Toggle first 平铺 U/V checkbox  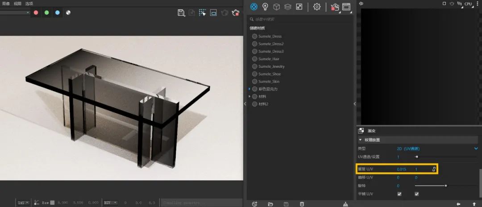click(399, 194)
